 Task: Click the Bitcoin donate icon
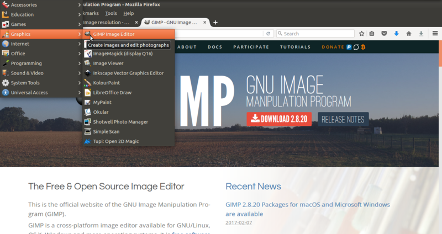[x=363, y=47]
